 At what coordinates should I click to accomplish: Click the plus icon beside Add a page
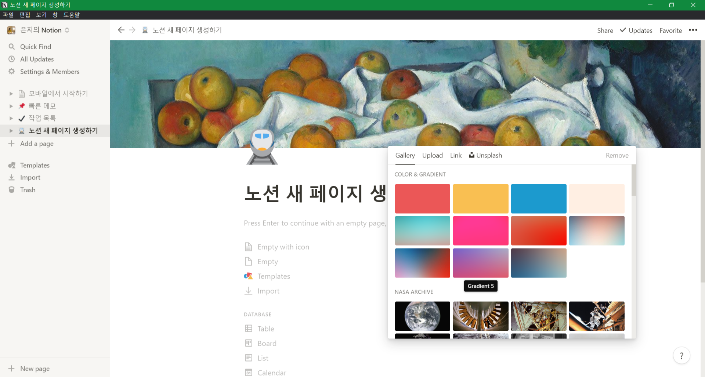11,144
